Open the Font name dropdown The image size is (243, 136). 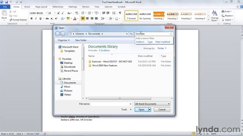point(46,13)
